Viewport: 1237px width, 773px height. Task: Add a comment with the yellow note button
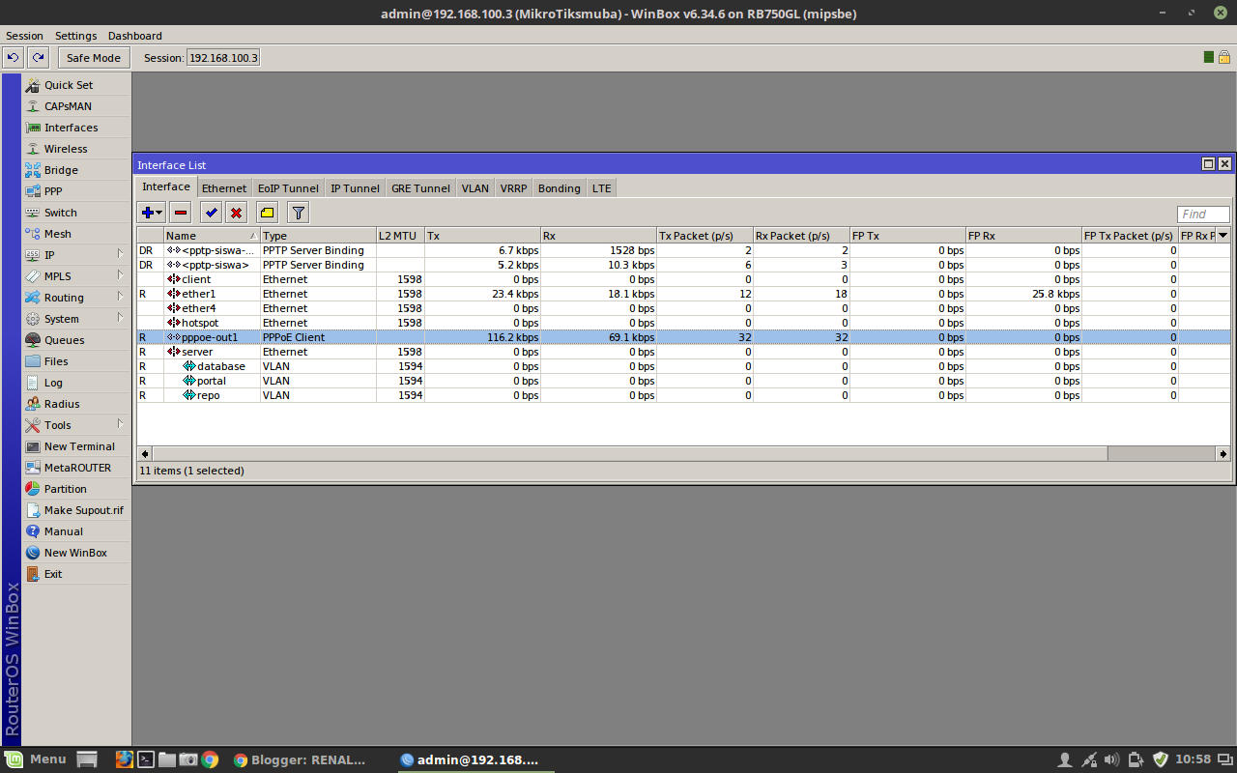(268, 213)
